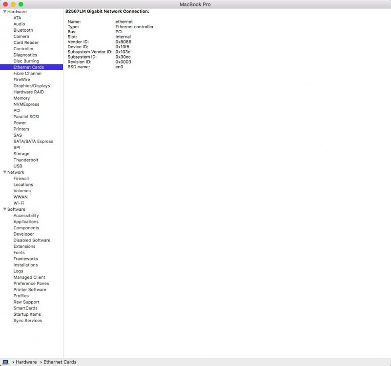The image size is (391, 366).
Task: Select Applications in the Software list
Action: coord(26,222)
